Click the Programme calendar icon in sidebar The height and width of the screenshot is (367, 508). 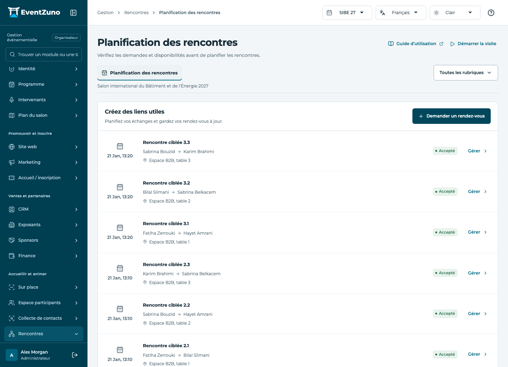tap(12, 84)
